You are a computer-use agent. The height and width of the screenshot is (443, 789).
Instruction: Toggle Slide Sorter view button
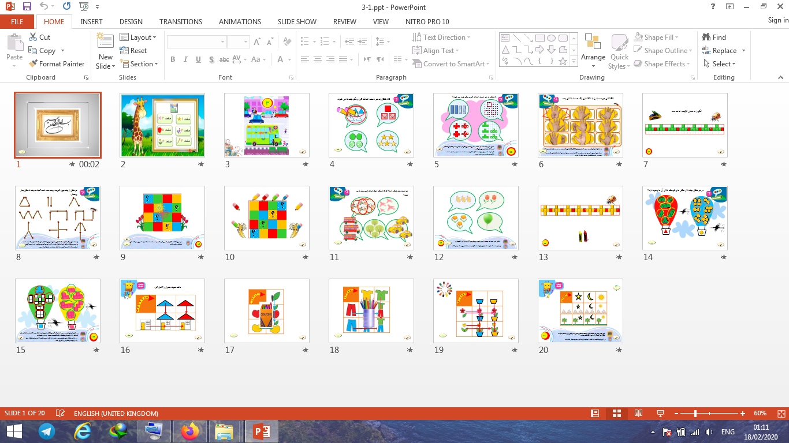pyautogui.click(x=616, y=414)
